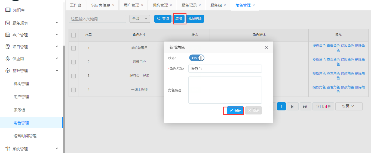This screenshot has width=371, height=153.
Task: Click the 批量删除 button
Action: [195, 19]
